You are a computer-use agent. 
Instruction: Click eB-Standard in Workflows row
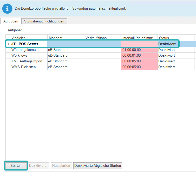[x=66, y=56]
